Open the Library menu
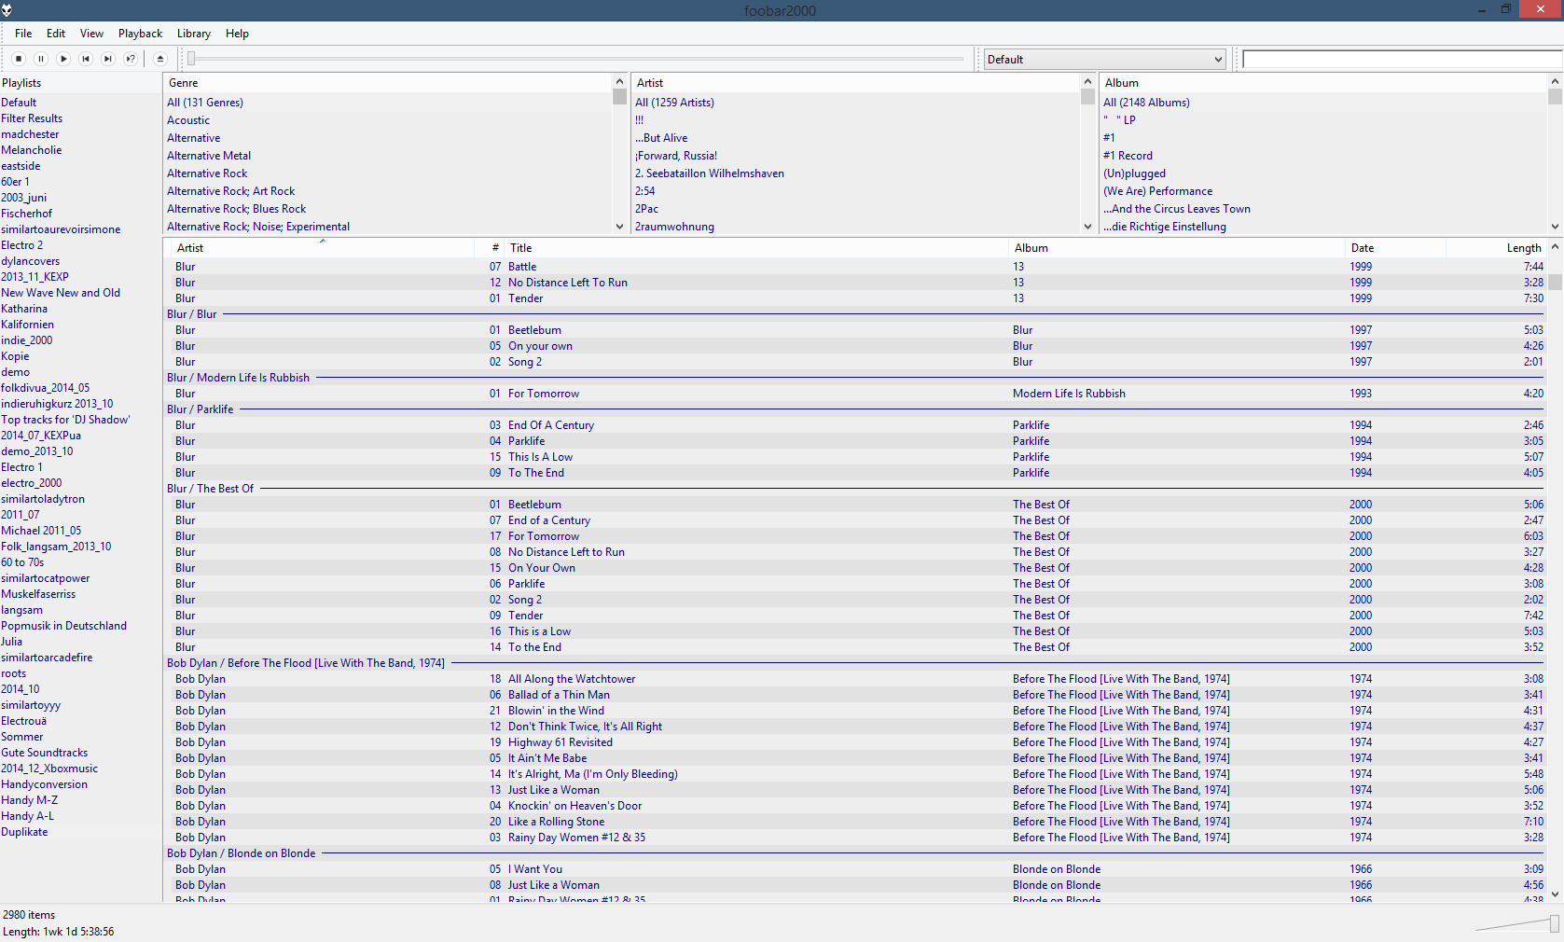Screen dimensions: 1564x942 (x=194, y=34)
